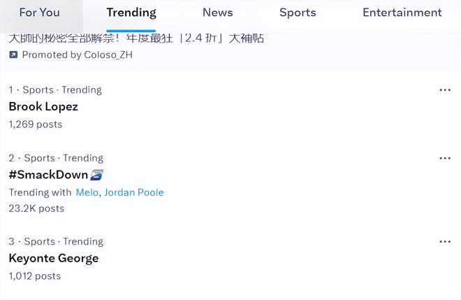Click the Melo related trend link

point(87,192)
